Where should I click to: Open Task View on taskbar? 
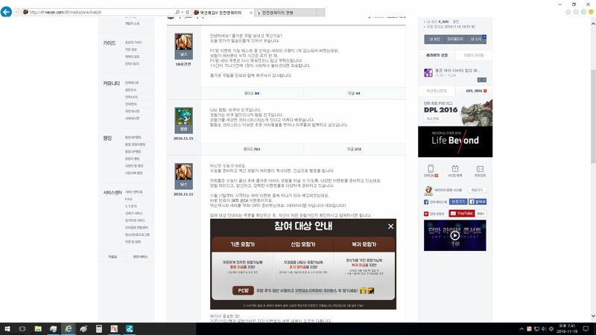coord(22,329)
